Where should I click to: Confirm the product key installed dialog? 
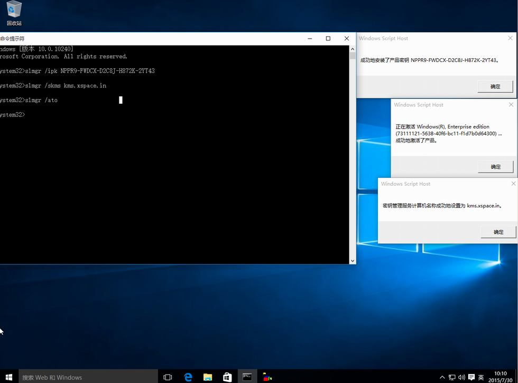coord(495,87)
